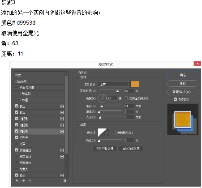
Task: Toggle the 斜面和浮雕 checkbox
Action: [17, 87]
